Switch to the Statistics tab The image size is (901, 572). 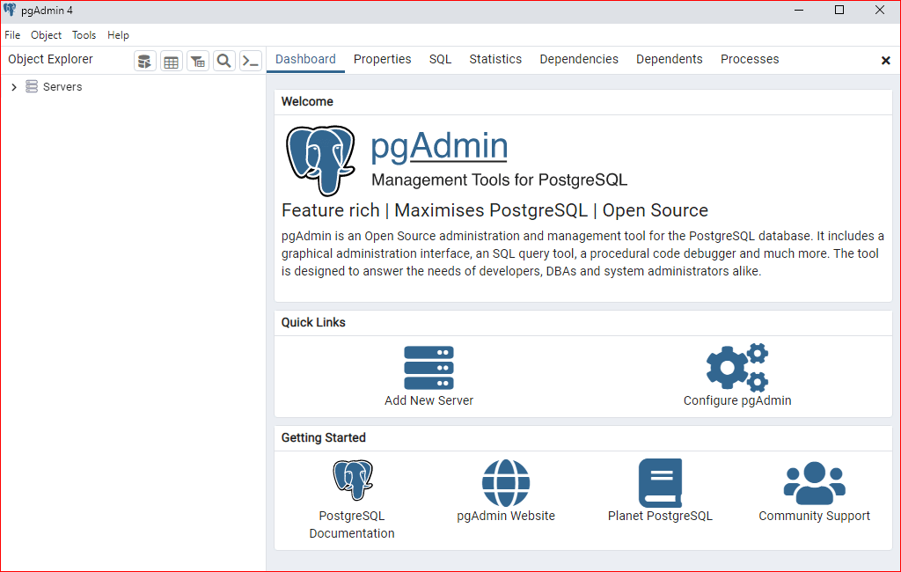click(495, 59)
